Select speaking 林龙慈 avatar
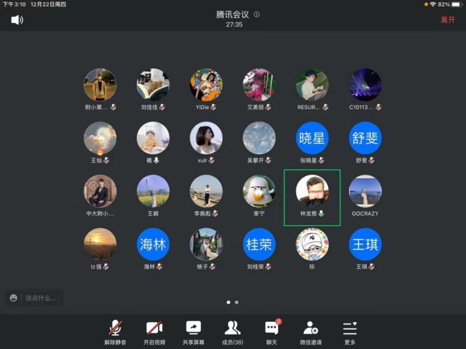The width and height of the screenshot is (466, 349). (312, 191)
